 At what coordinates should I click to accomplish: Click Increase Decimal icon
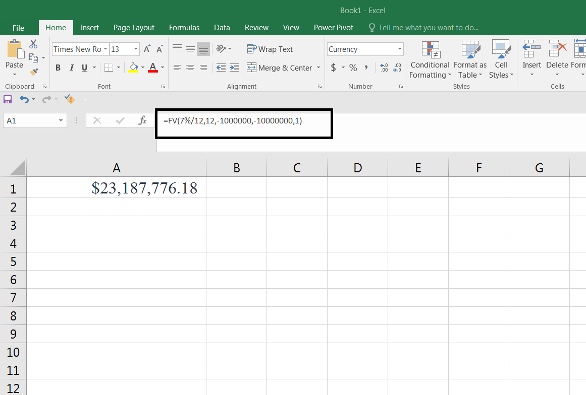pos(384,68)
